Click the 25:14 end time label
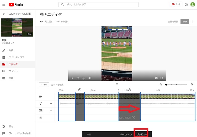The width and height of the screenshot is (197, 137). (192, 90)
